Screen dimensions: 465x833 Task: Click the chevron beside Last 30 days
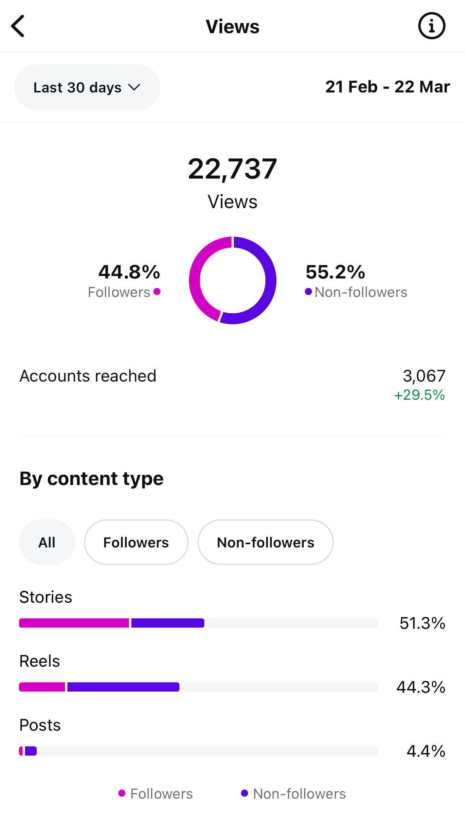coord(134,87)
